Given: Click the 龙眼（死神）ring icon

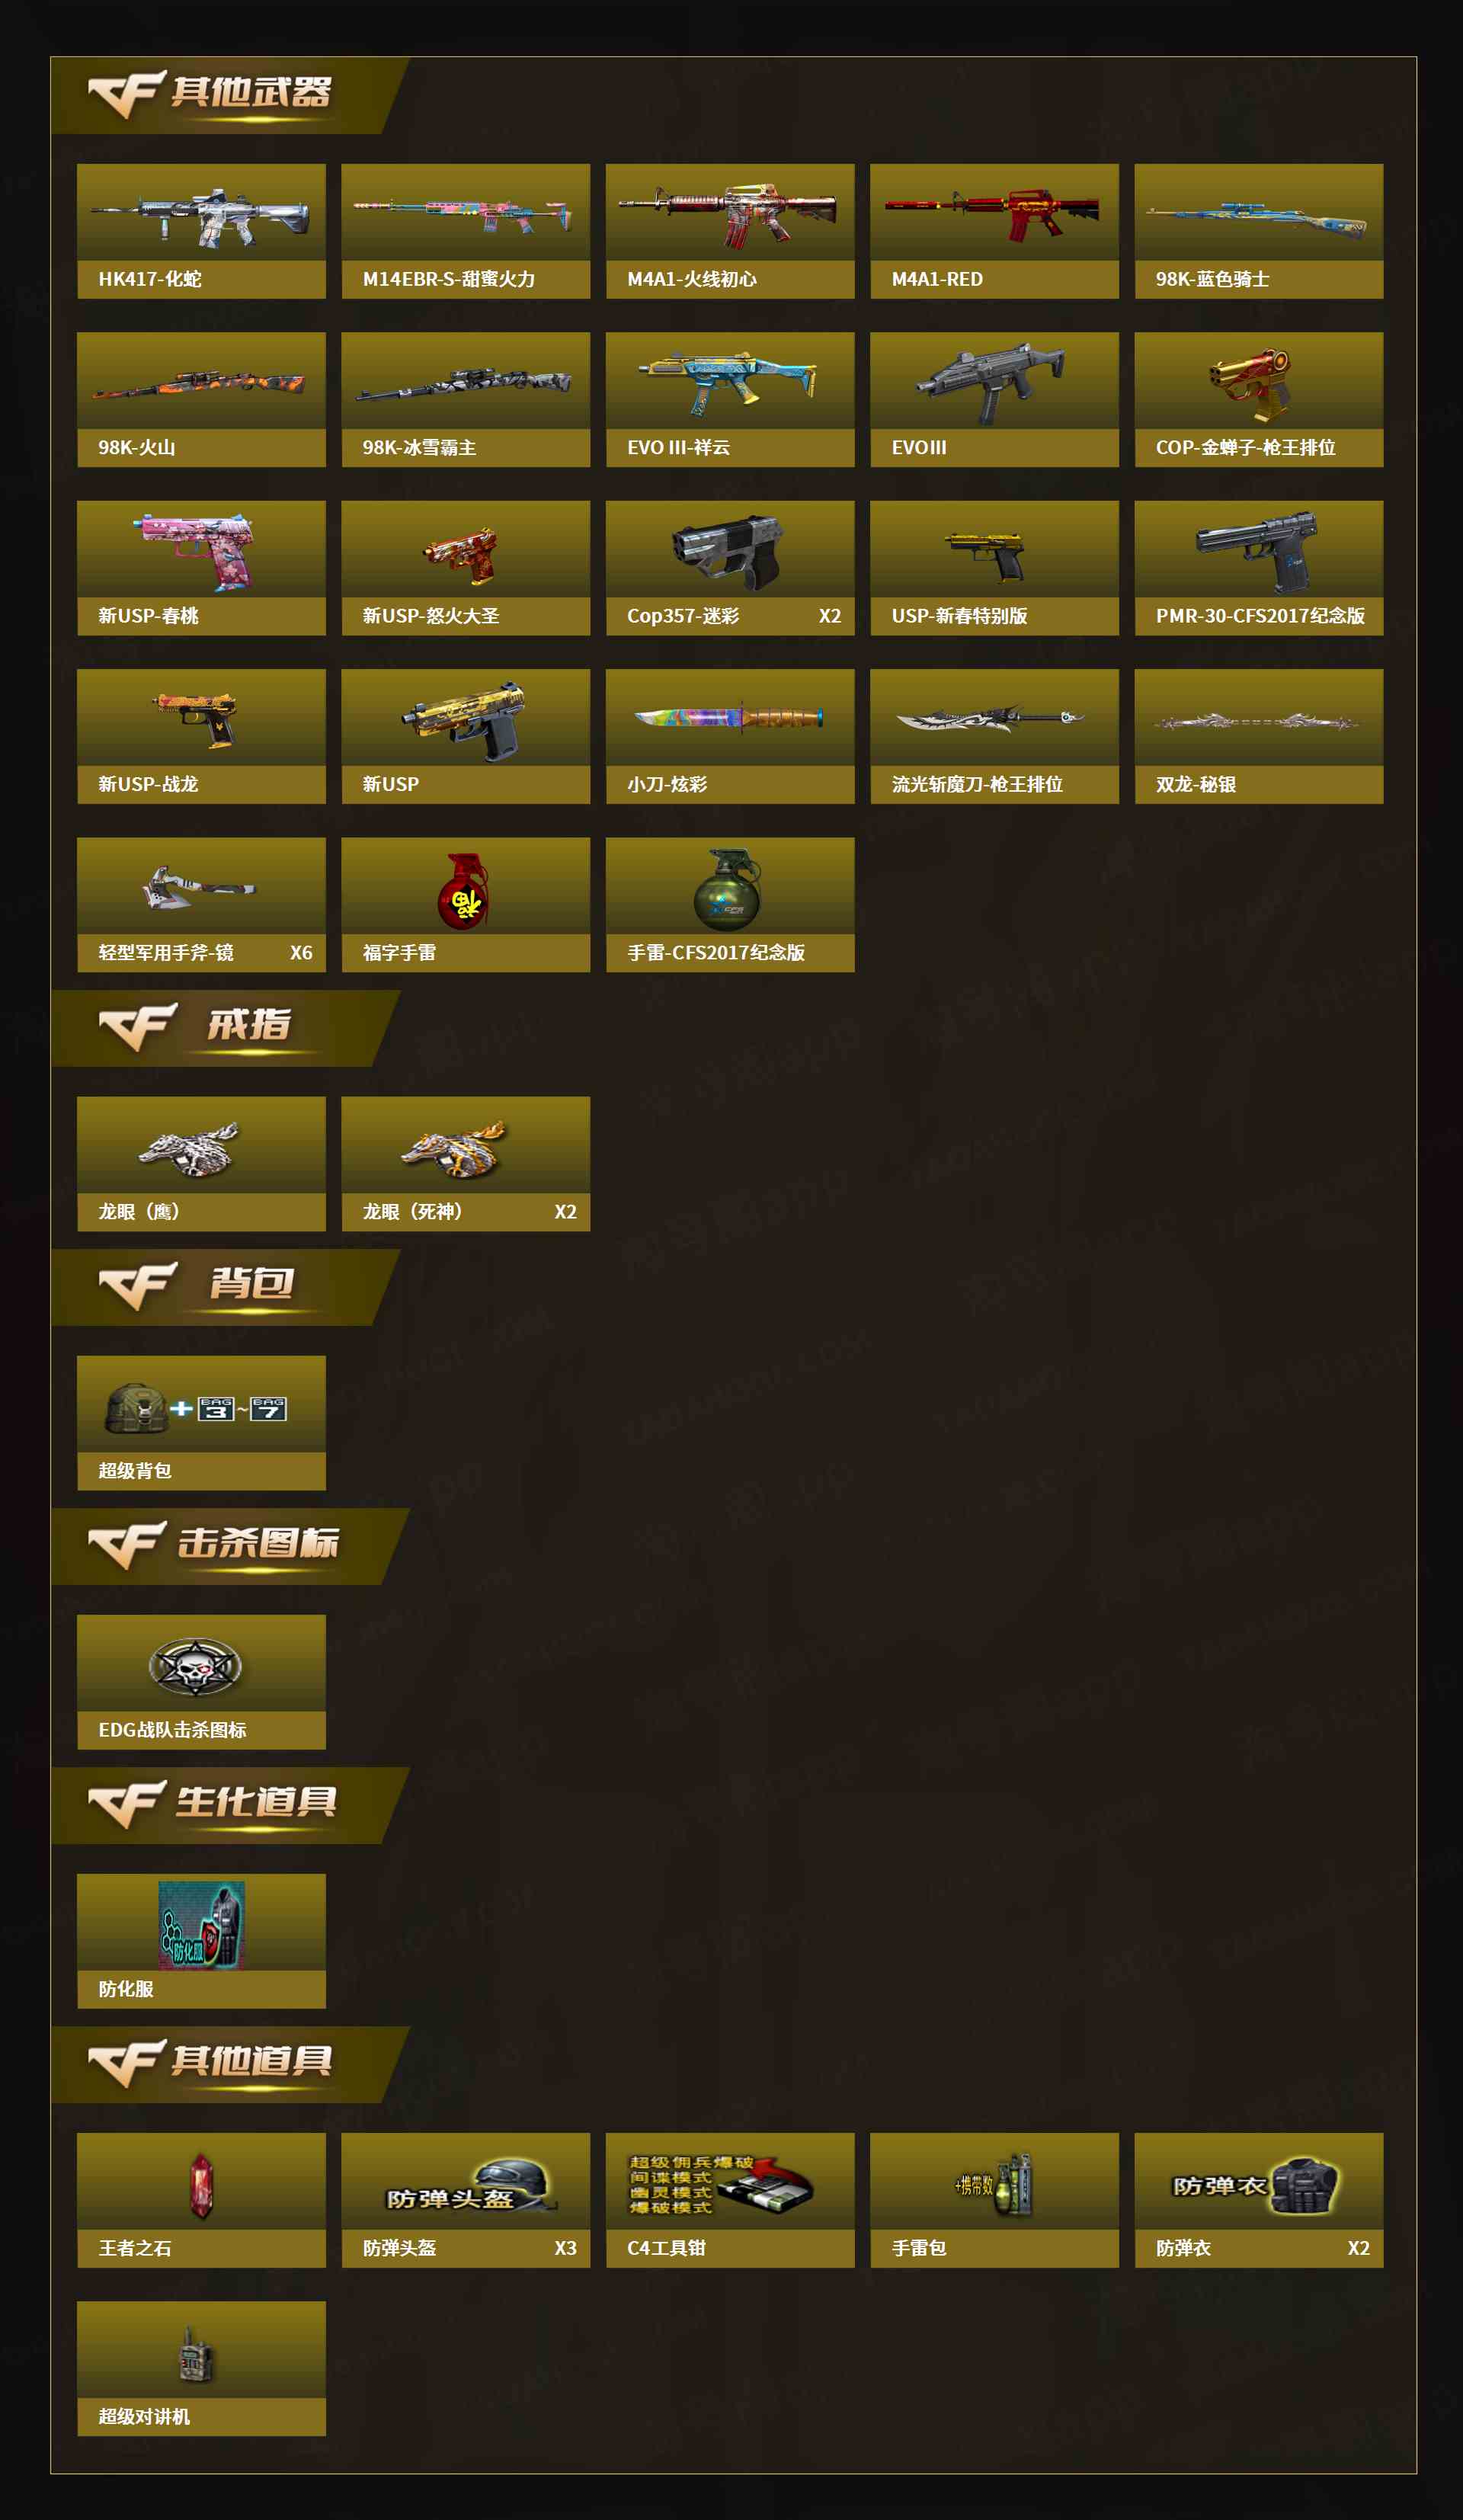Looking at the screenshot, I should (455, 1148).
